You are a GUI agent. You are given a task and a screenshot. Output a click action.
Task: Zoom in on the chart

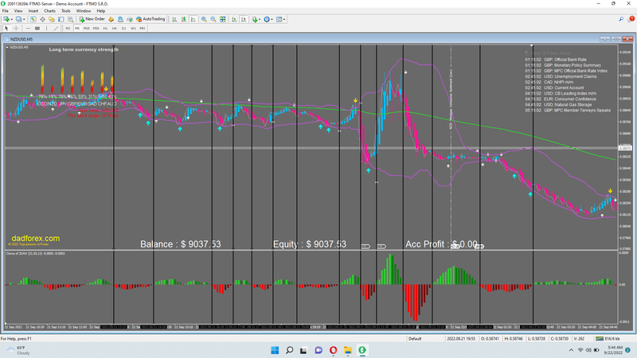[x=204, y=18]
